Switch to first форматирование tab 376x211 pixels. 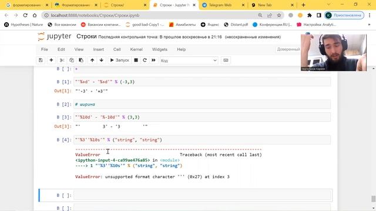[x=26, y=5]
